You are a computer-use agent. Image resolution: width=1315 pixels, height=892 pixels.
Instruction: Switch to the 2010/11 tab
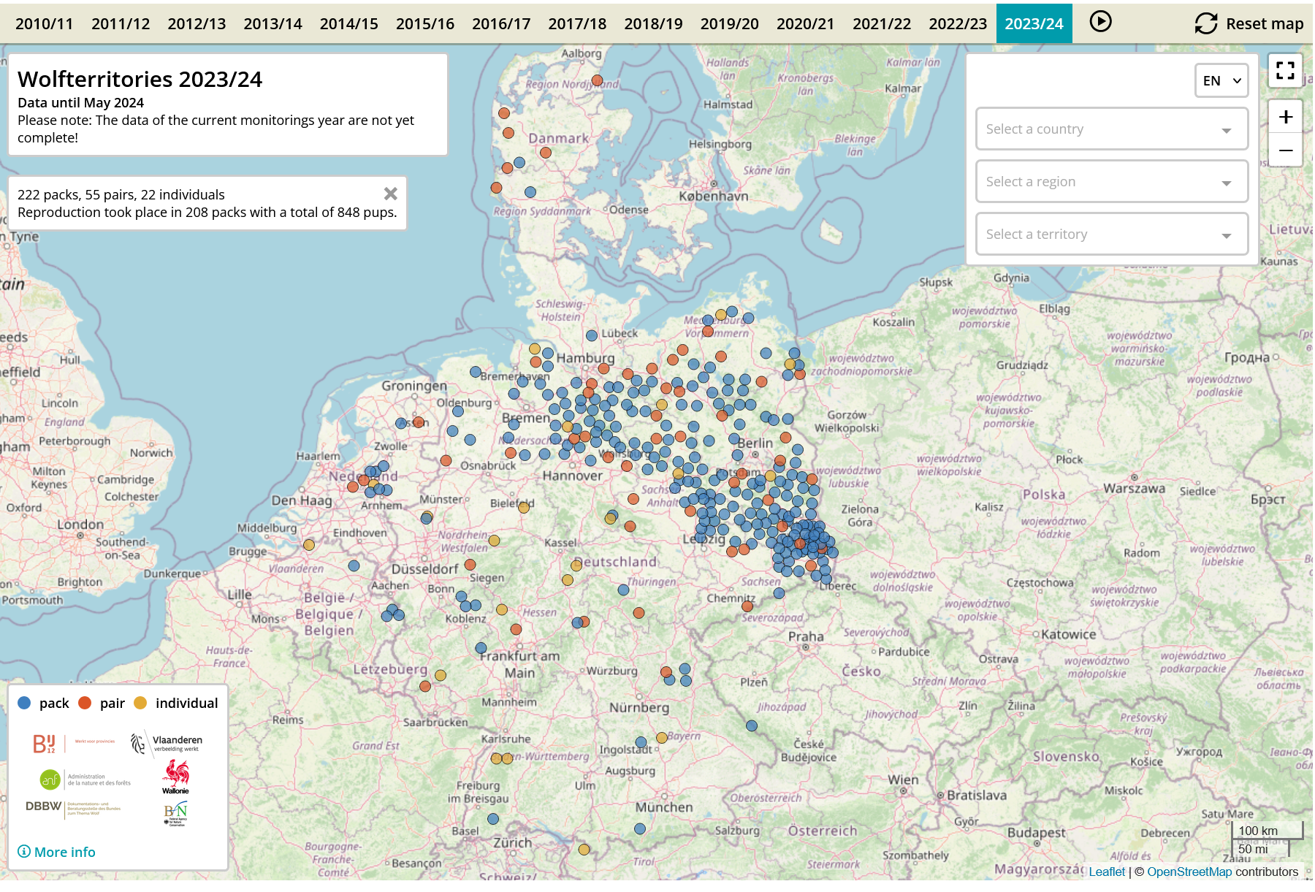click(x=44, y=23)
